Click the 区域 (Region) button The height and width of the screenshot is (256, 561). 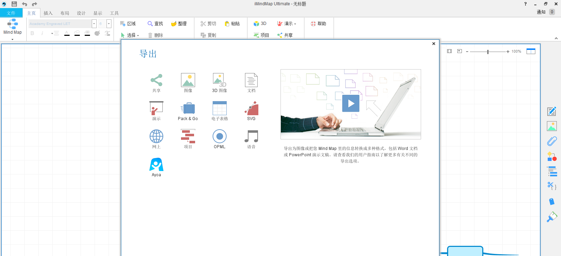128,24
